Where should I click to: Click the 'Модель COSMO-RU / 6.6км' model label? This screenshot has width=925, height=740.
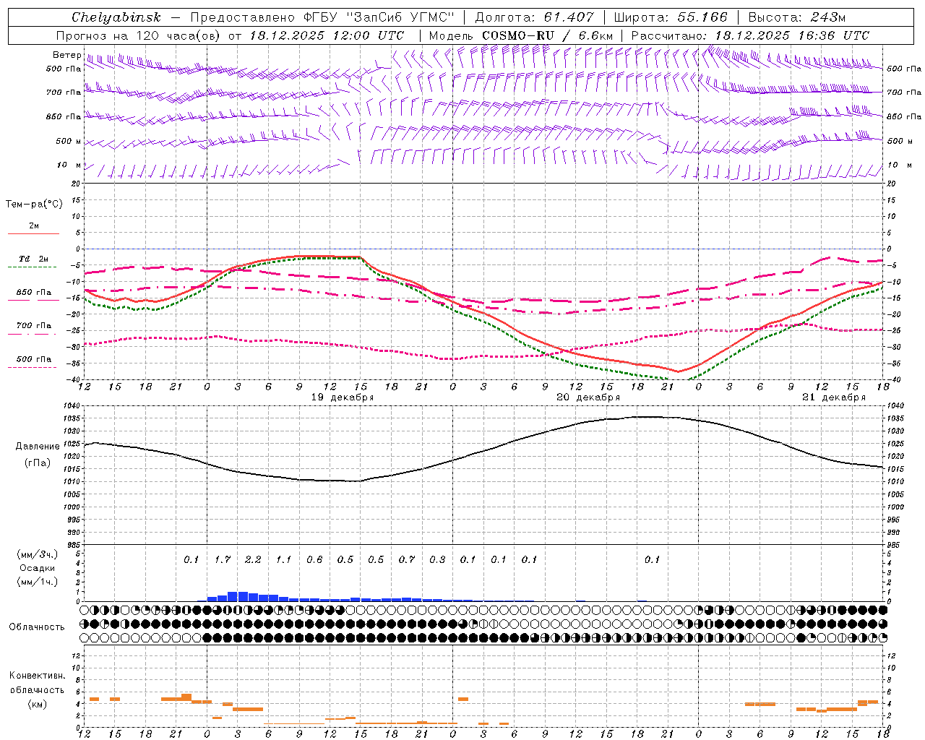pyautogui.click(x=521, y=35)
